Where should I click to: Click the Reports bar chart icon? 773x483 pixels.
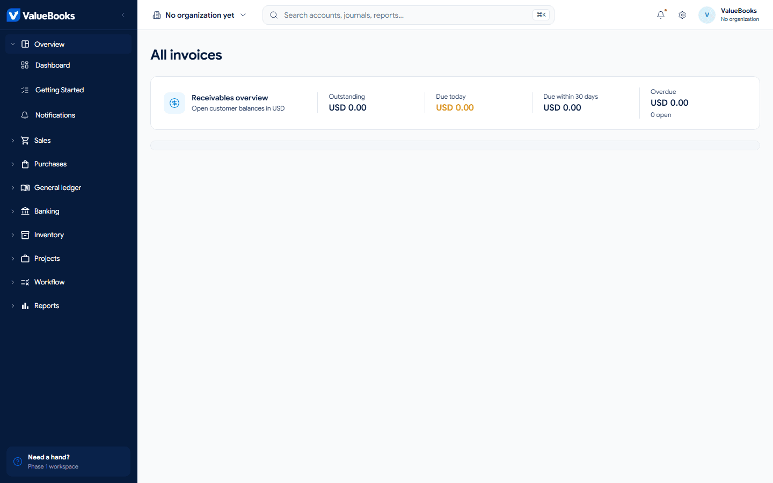pos(25,306)
